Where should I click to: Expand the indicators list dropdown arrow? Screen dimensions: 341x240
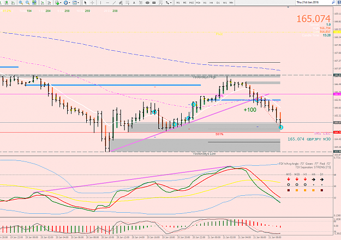click(x=61, y=3)
